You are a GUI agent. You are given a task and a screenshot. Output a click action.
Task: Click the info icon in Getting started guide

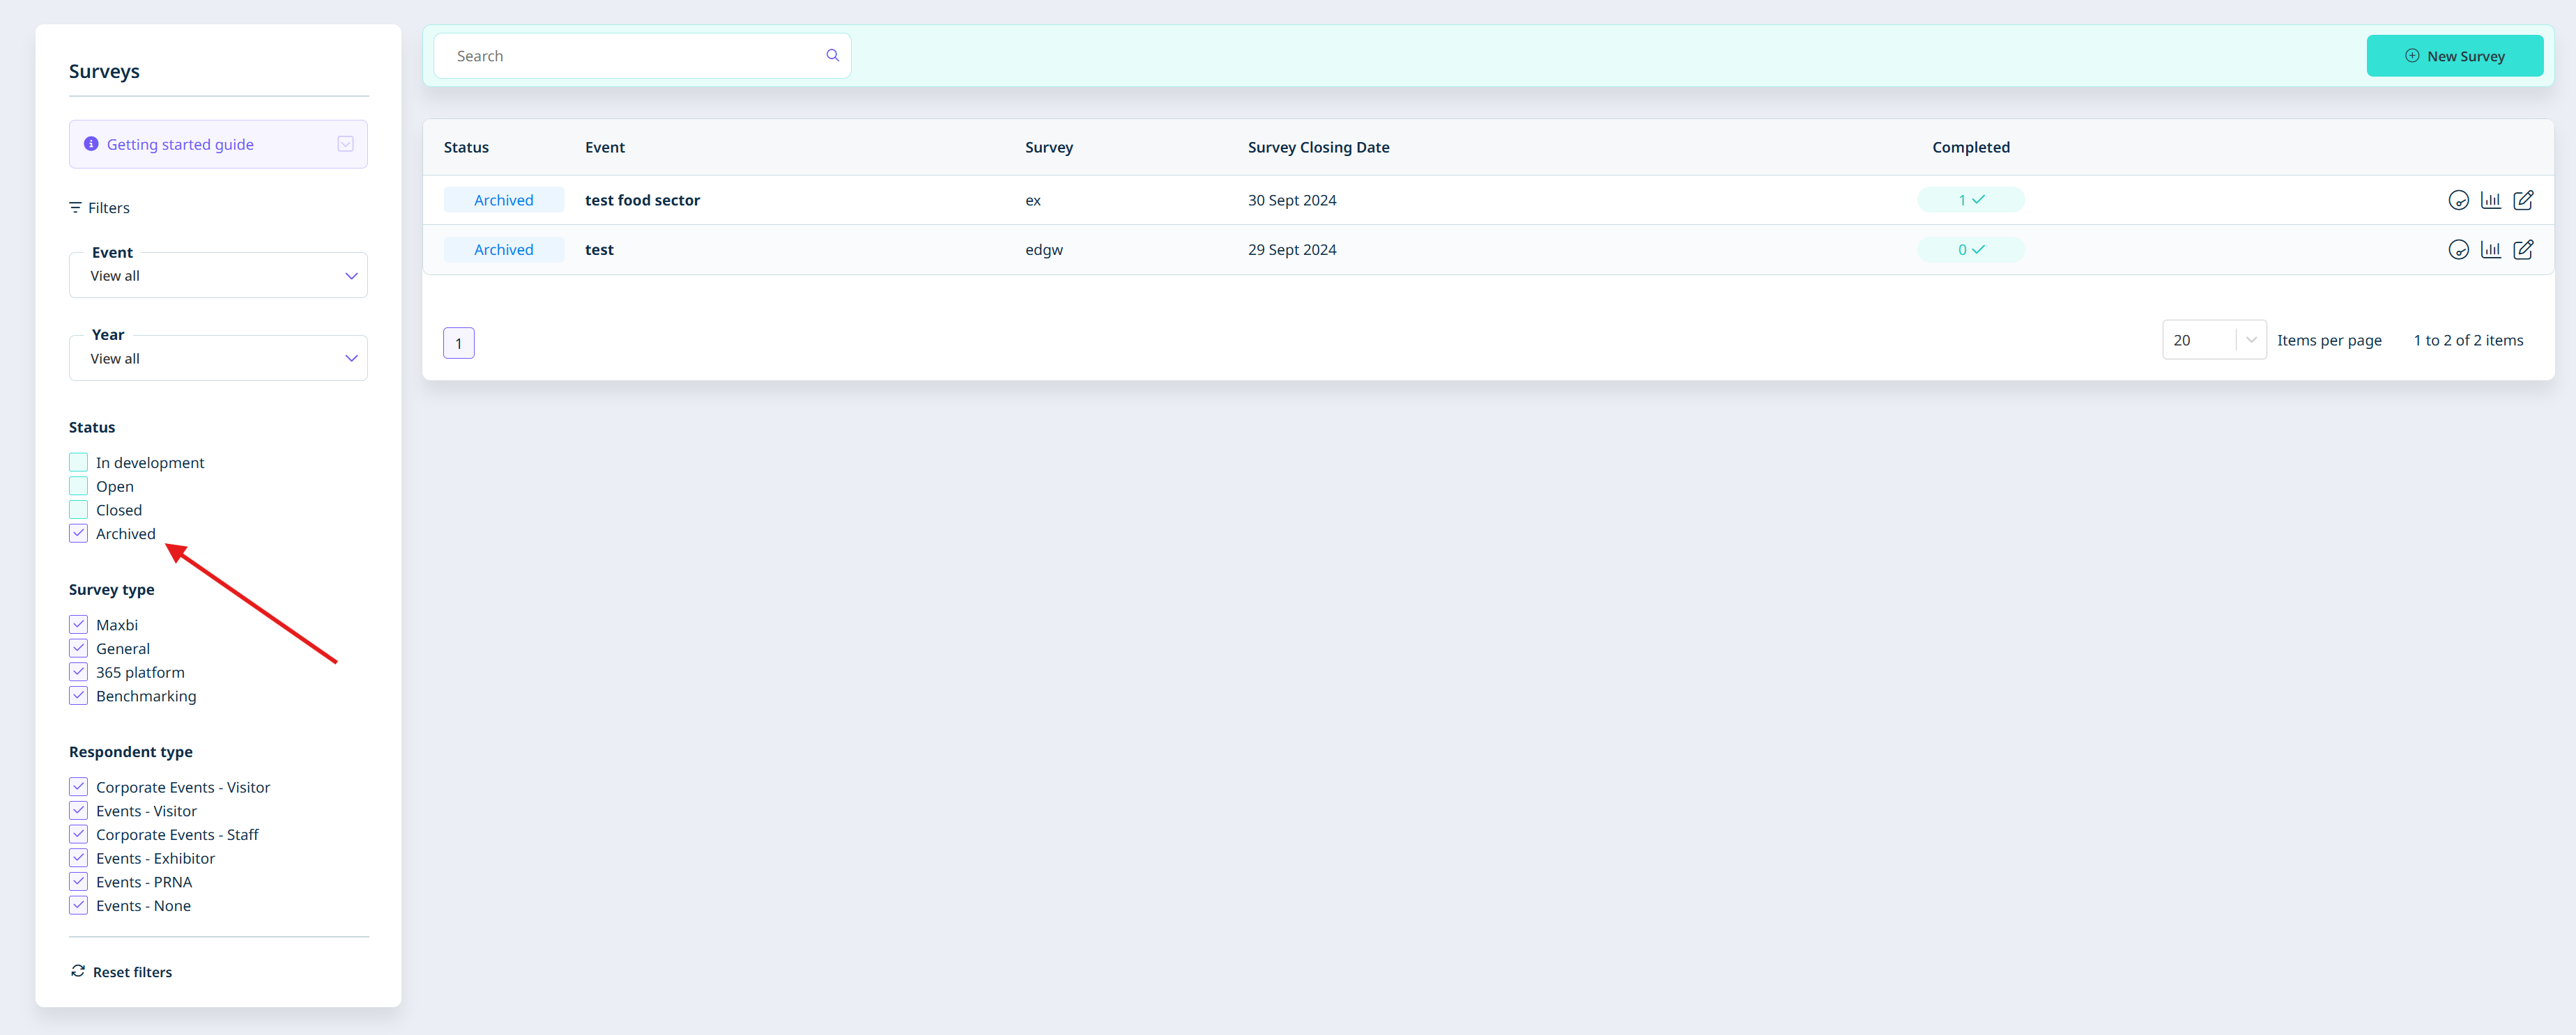click(x=91, y=144)
